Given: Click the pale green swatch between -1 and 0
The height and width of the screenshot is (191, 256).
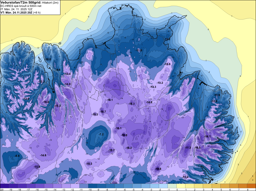Looking at the screenshot, I should 172,186.
